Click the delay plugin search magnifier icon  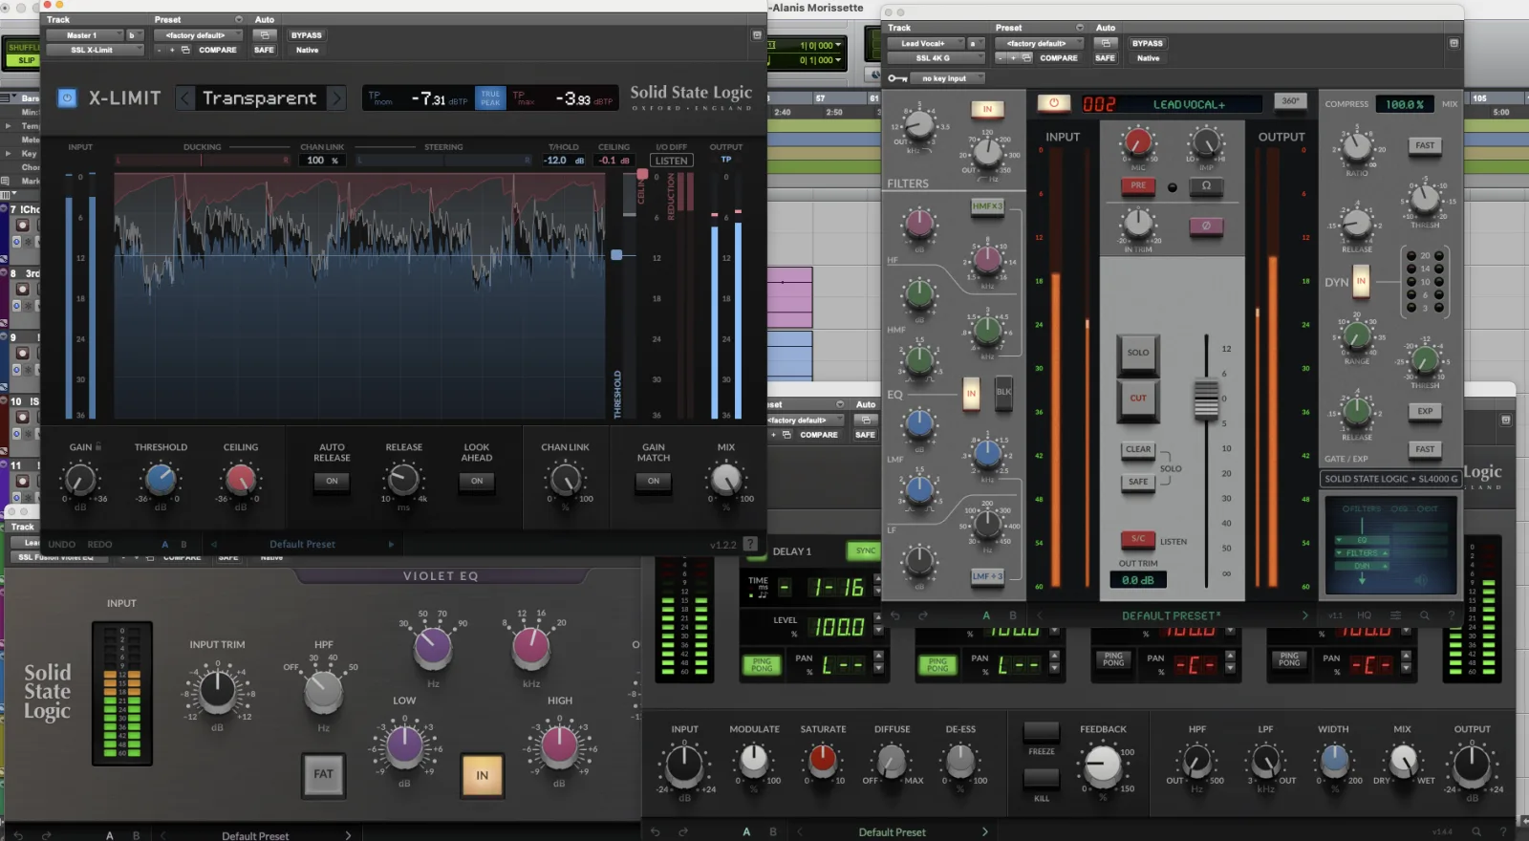click(x=1476, y=831)
